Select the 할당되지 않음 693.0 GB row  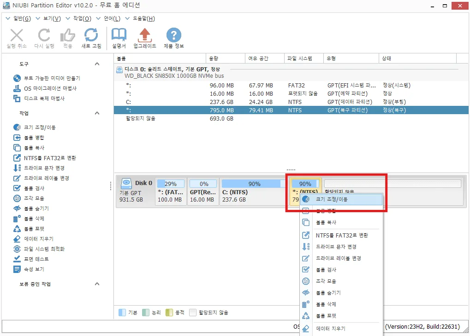[291, 118]
